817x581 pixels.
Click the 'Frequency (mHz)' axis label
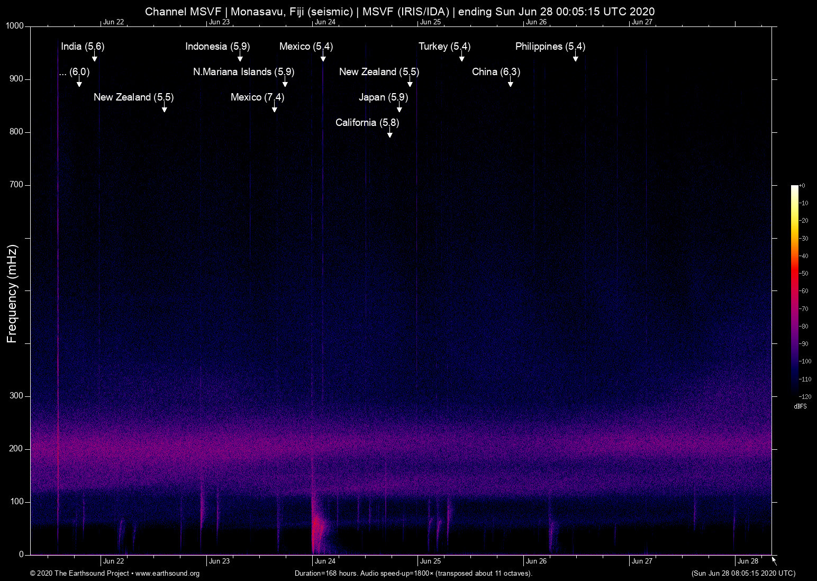(x=12, y=294)
